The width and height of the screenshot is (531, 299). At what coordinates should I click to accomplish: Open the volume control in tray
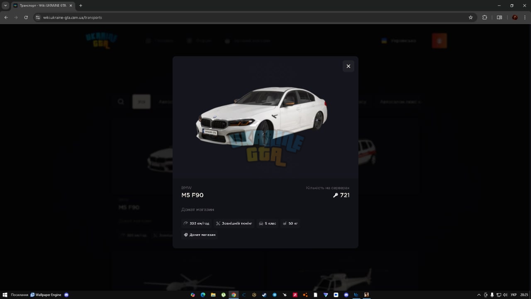tap(505, 295)
